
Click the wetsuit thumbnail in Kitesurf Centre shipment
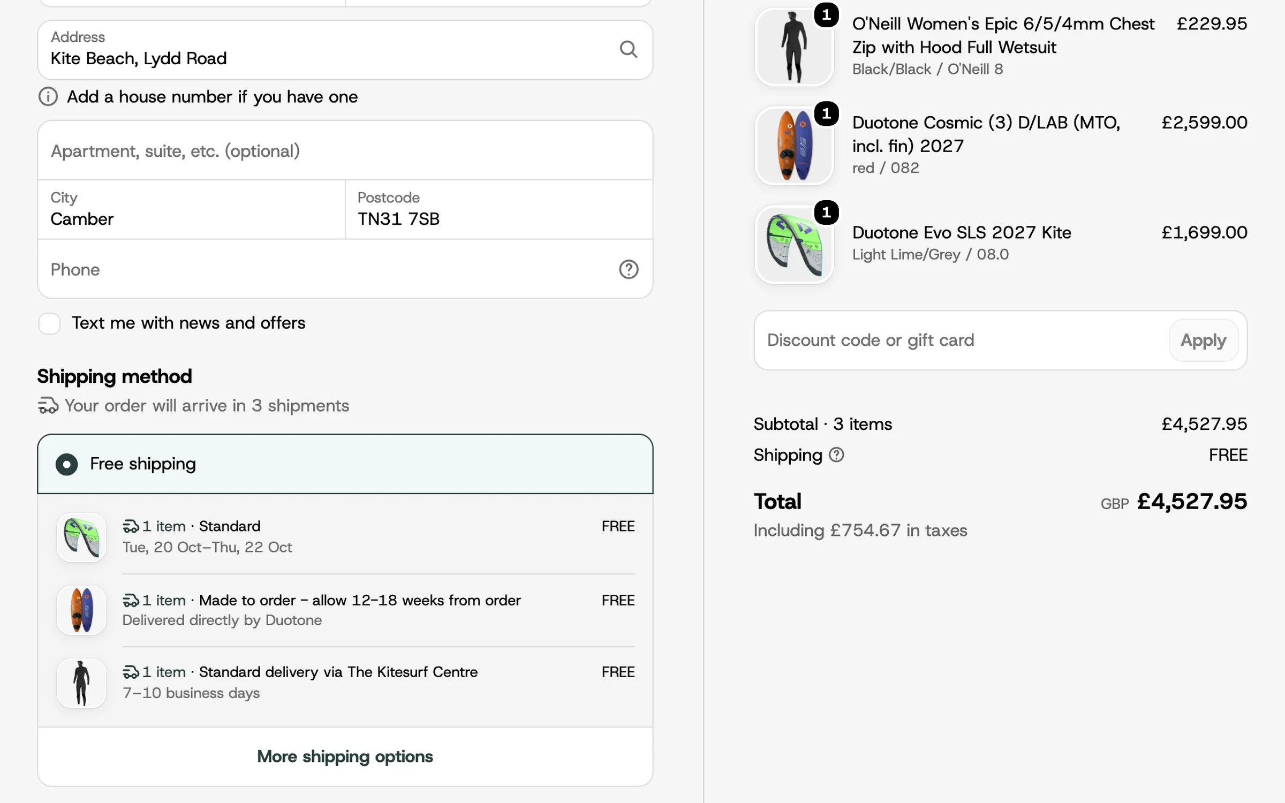[x=81, y=683]
